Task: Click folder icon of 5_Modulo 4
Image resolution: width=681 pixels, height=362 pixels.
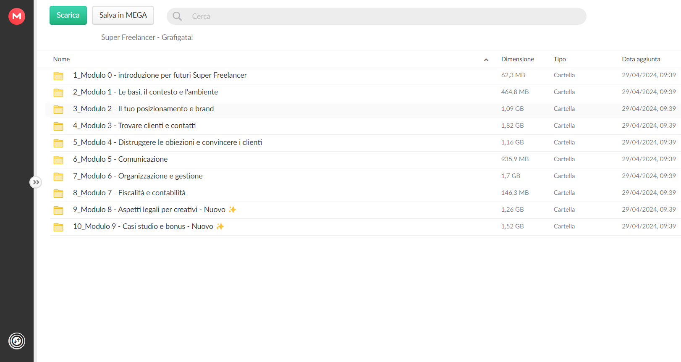Action: pyautogui.click(x=58, y=143)
